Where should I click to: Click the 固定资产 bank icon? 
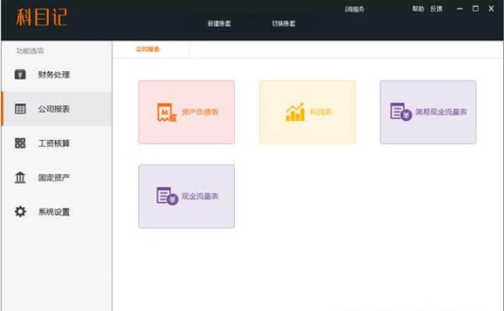tap(20, 177)
